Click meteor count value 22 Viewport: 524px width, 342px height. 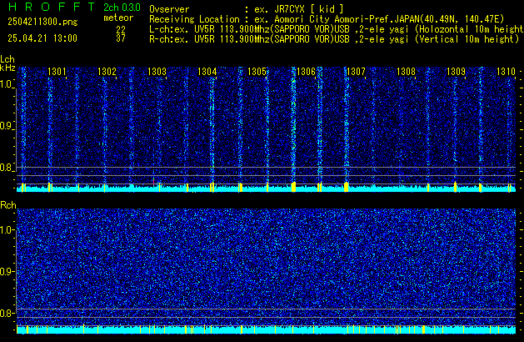tap(121, 29)
